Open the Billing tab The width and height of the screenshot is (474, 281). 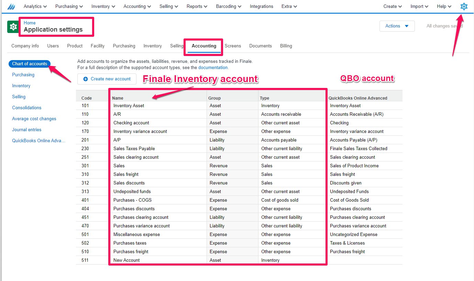coord(286,46)
